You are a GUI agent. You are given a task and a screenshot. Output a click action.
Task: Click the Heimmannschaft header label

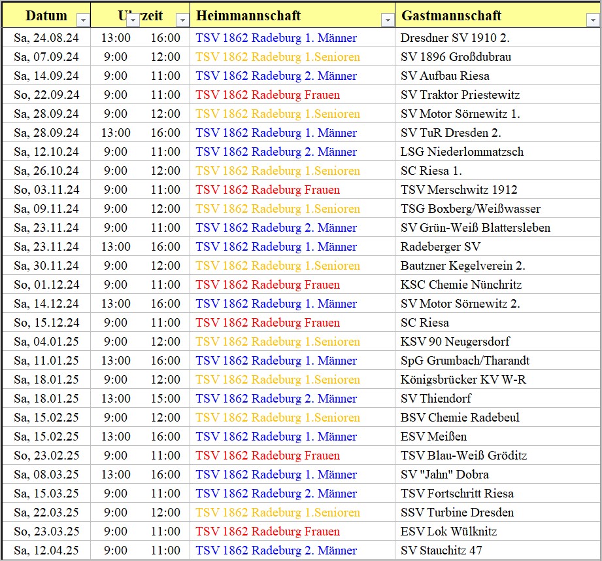[x=248, y=16]
